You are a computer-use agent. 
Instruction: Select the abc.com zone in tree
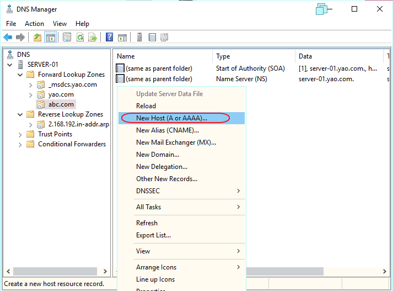click(61, 104)
